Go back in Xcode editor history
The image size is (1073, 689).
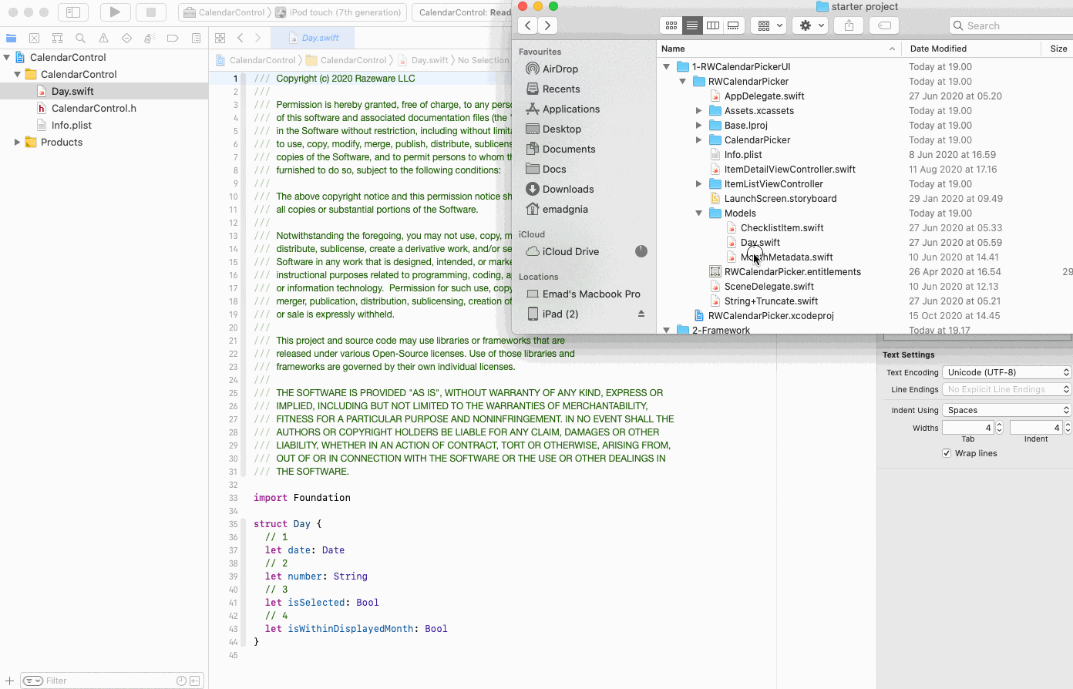pyautogui.click(x=240, y=38)
